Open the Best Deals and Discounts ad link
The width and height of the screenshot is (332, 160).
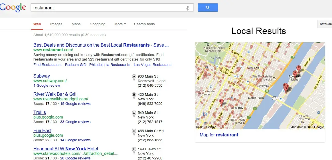tap(101, 45)
